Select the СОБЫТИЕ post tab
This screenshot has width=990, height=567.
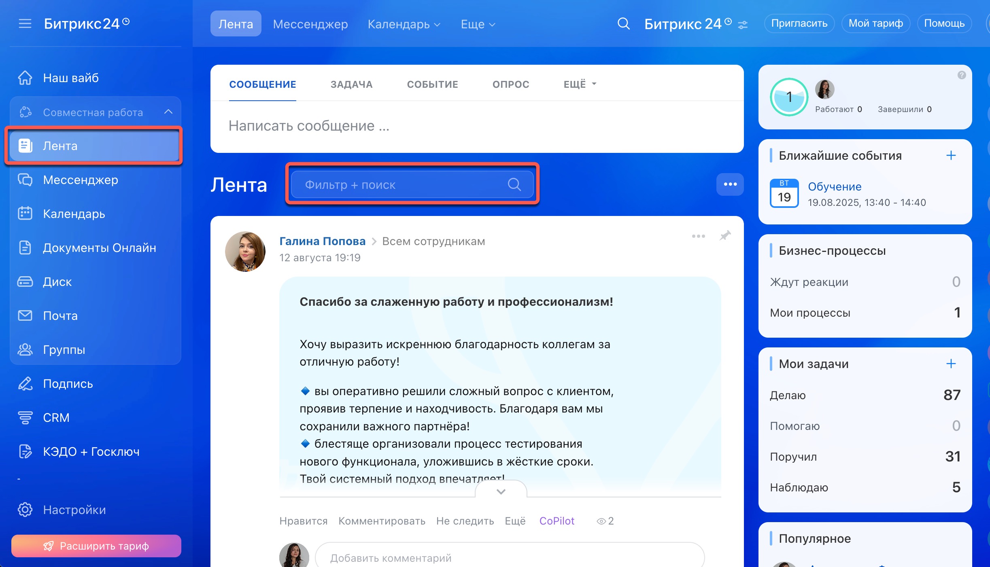coord(432,84)
